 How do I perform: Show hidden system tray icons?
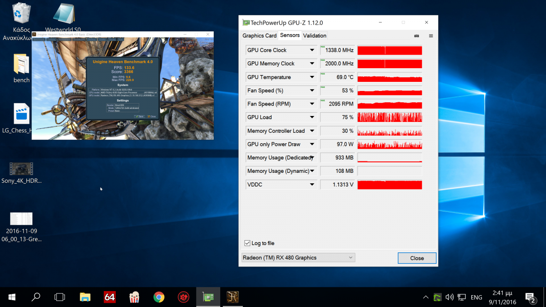[x=425, y=297]
